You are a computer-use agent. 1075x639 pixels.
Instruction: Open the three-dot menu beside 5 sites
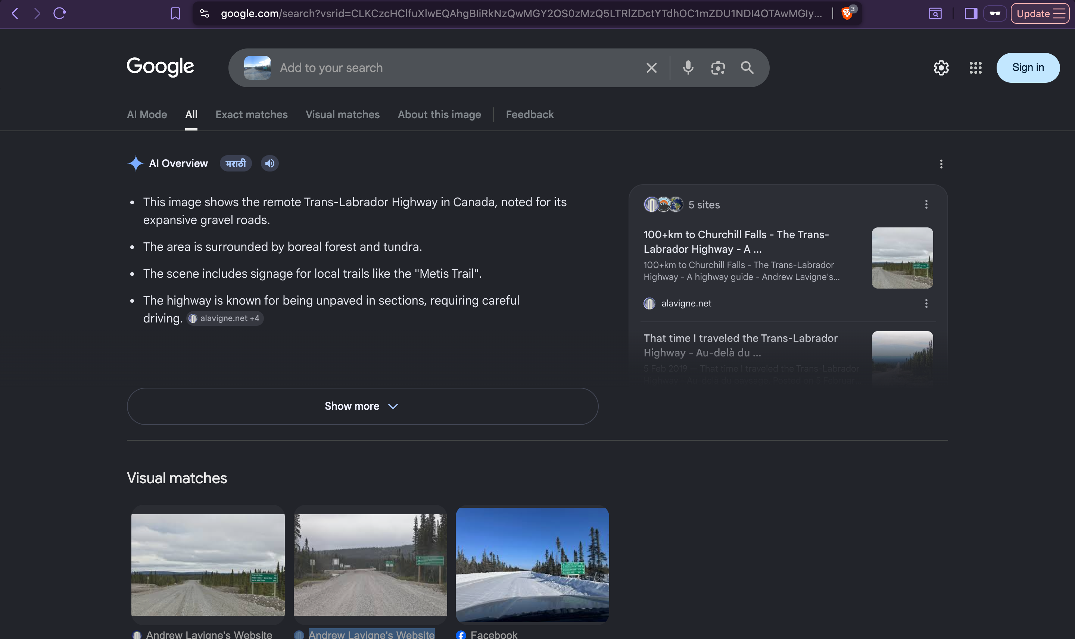pyautogui.click(x=926, y=205)
